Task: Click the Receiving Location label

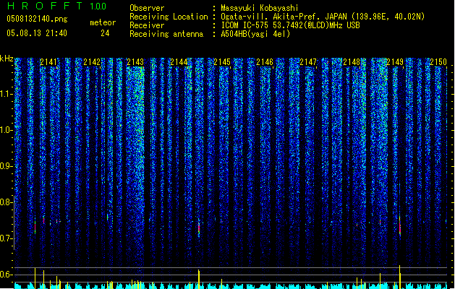Action: (x=169, y=17)
